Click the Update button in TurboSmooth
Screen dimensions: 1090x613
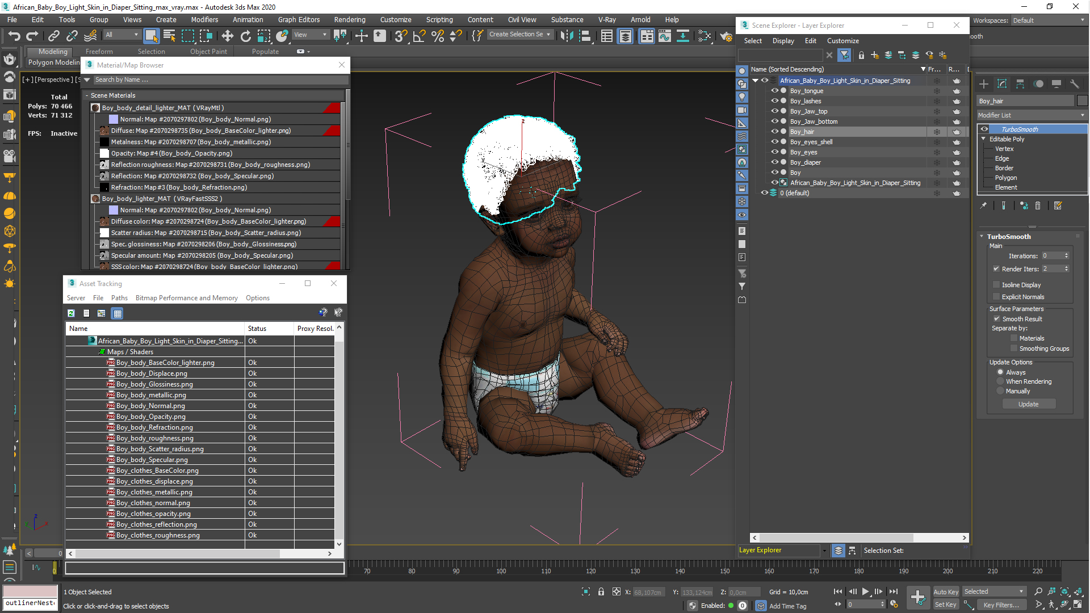(x=1028, y=404)
